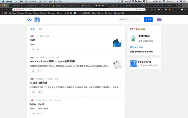188x118 pixels.
Task: Open the whale thumbnail of '标题' article
Action: point(117,43)
